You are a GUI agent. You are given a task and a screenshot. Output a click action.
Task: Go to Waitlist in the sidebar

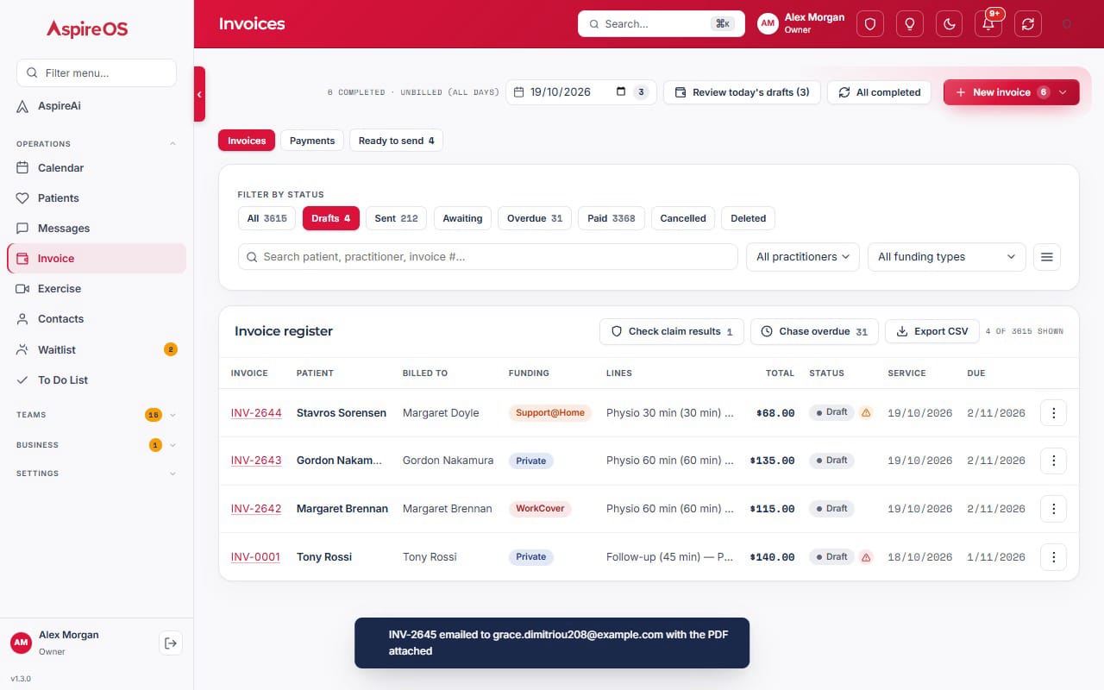point(97,350)
